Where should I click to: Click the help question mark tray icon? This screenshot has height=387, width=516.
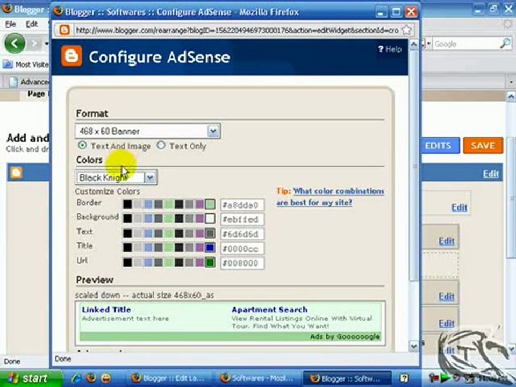[404, 378]
